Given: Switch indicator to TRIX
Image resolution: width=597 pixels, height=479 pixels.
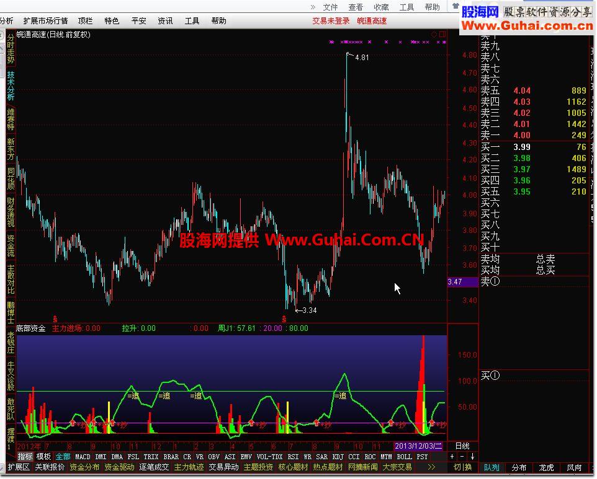Looking at the screenshot, I should [x=151, y=457].
